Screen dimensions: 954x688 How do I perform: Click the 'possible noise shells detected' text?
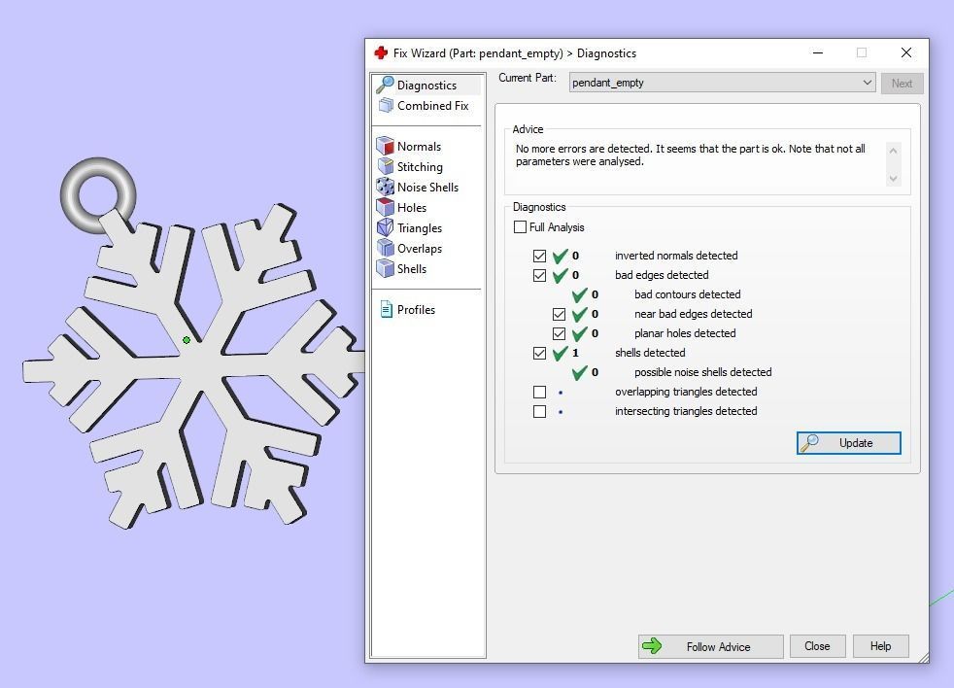[702, 372]
